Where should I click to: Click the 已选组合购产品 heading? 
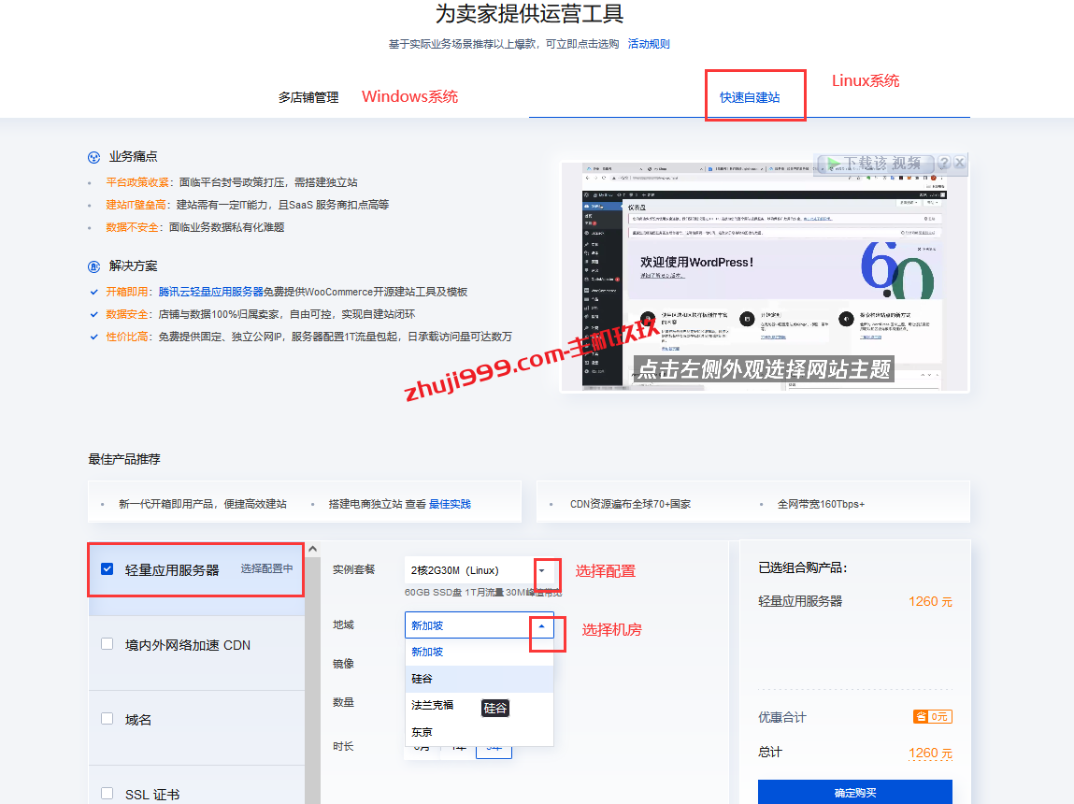tap(803, 567)
